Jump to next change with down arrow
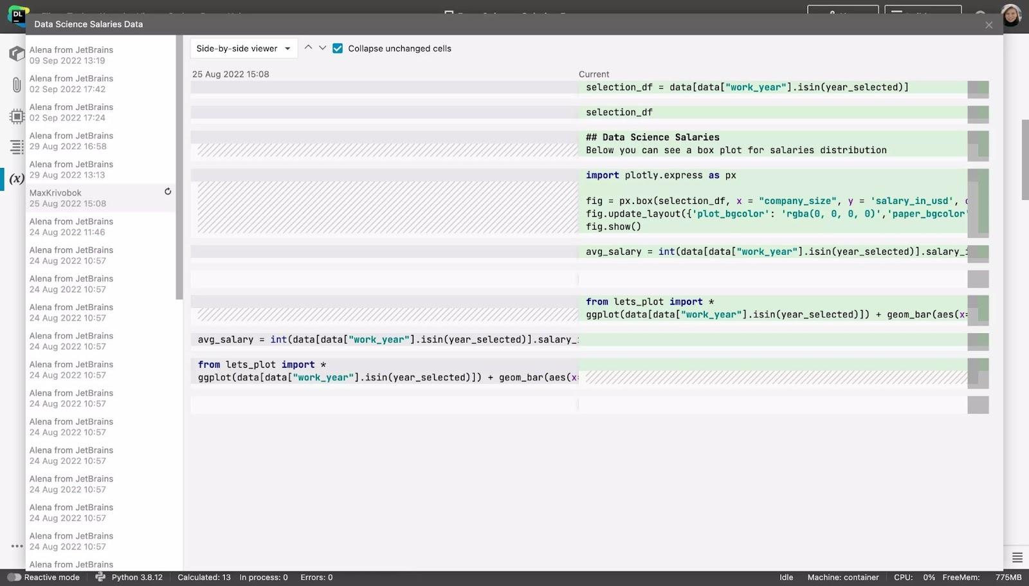This screenshot has width=1029, height=586. tap(323, 48)
